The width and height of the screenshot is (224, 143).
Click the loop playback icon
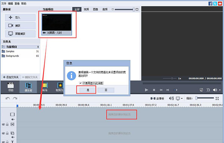[175, 90]
